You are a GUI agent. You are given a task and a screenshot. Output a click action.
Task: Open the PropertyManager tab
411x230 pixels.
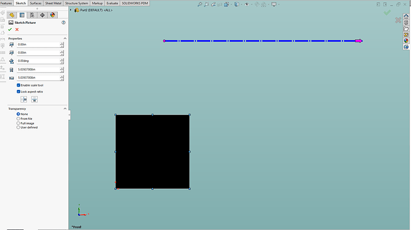click(x=22, y=15)
